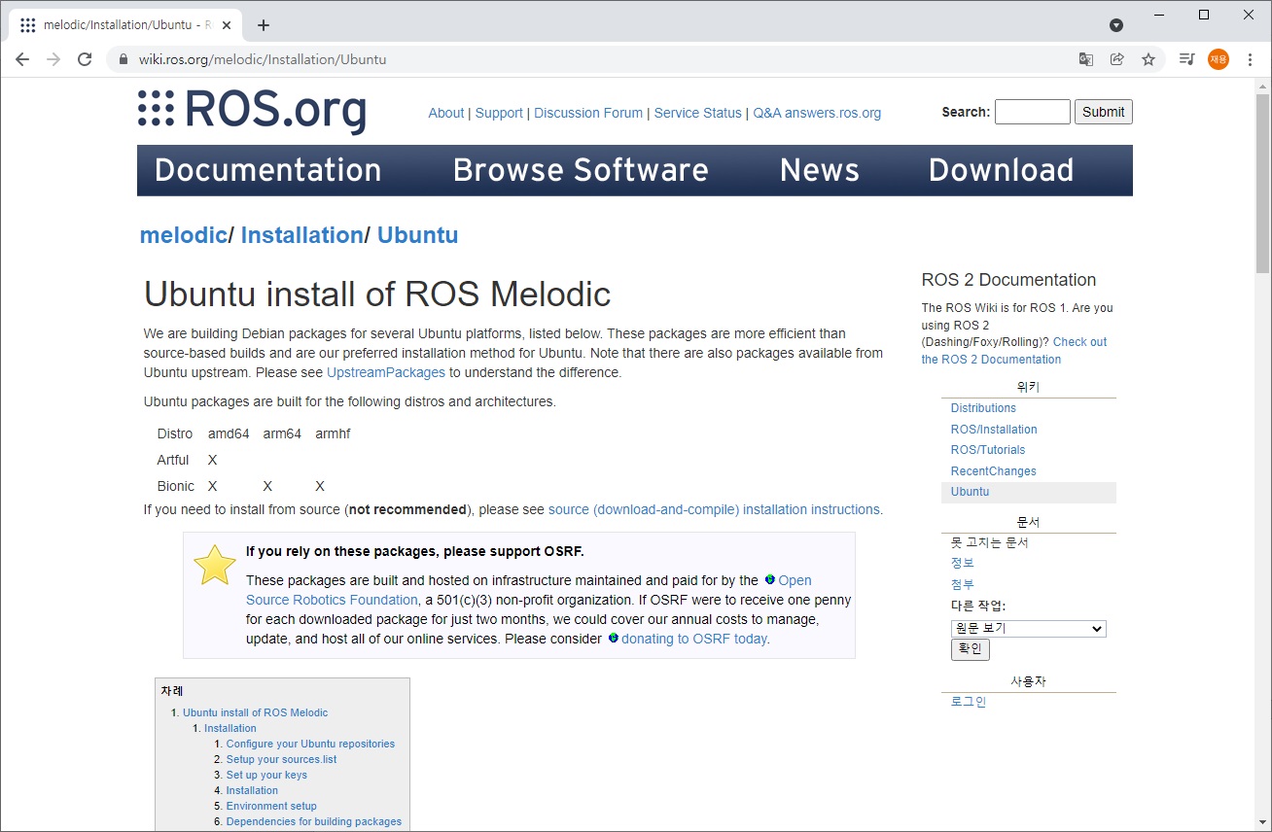Open Q&A answers.ros.org link

tap(817, 113)
